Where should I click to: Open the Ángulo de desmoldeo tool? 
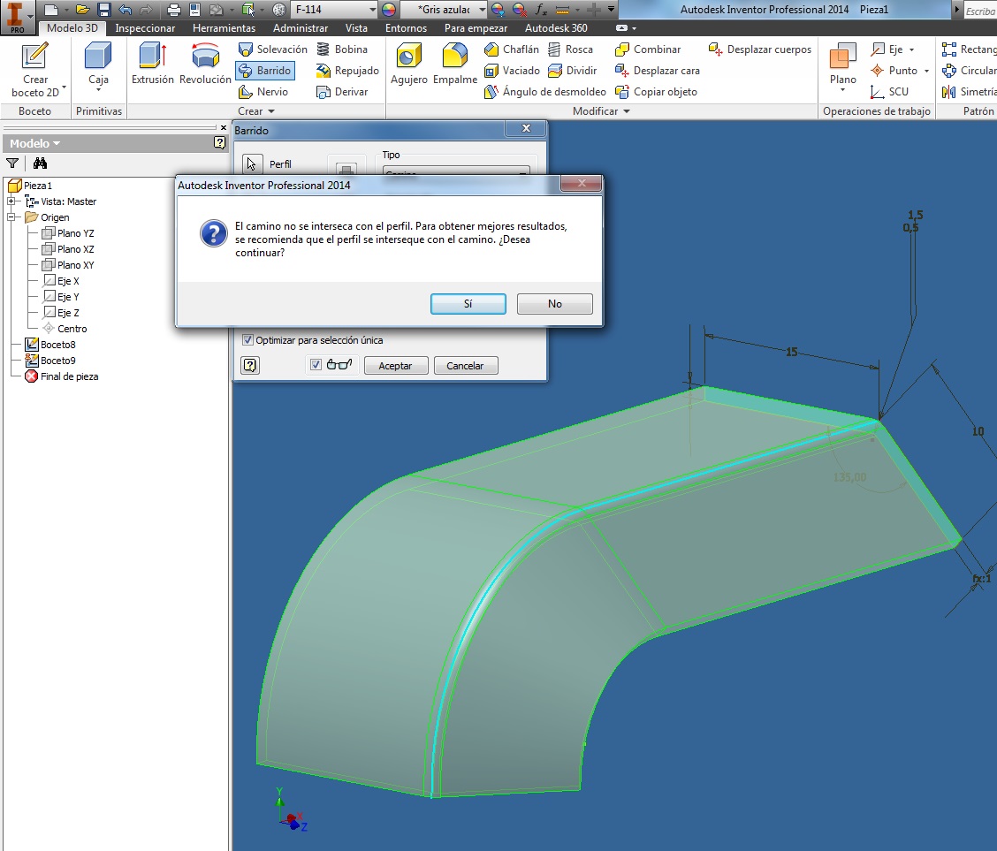[545, 92]
